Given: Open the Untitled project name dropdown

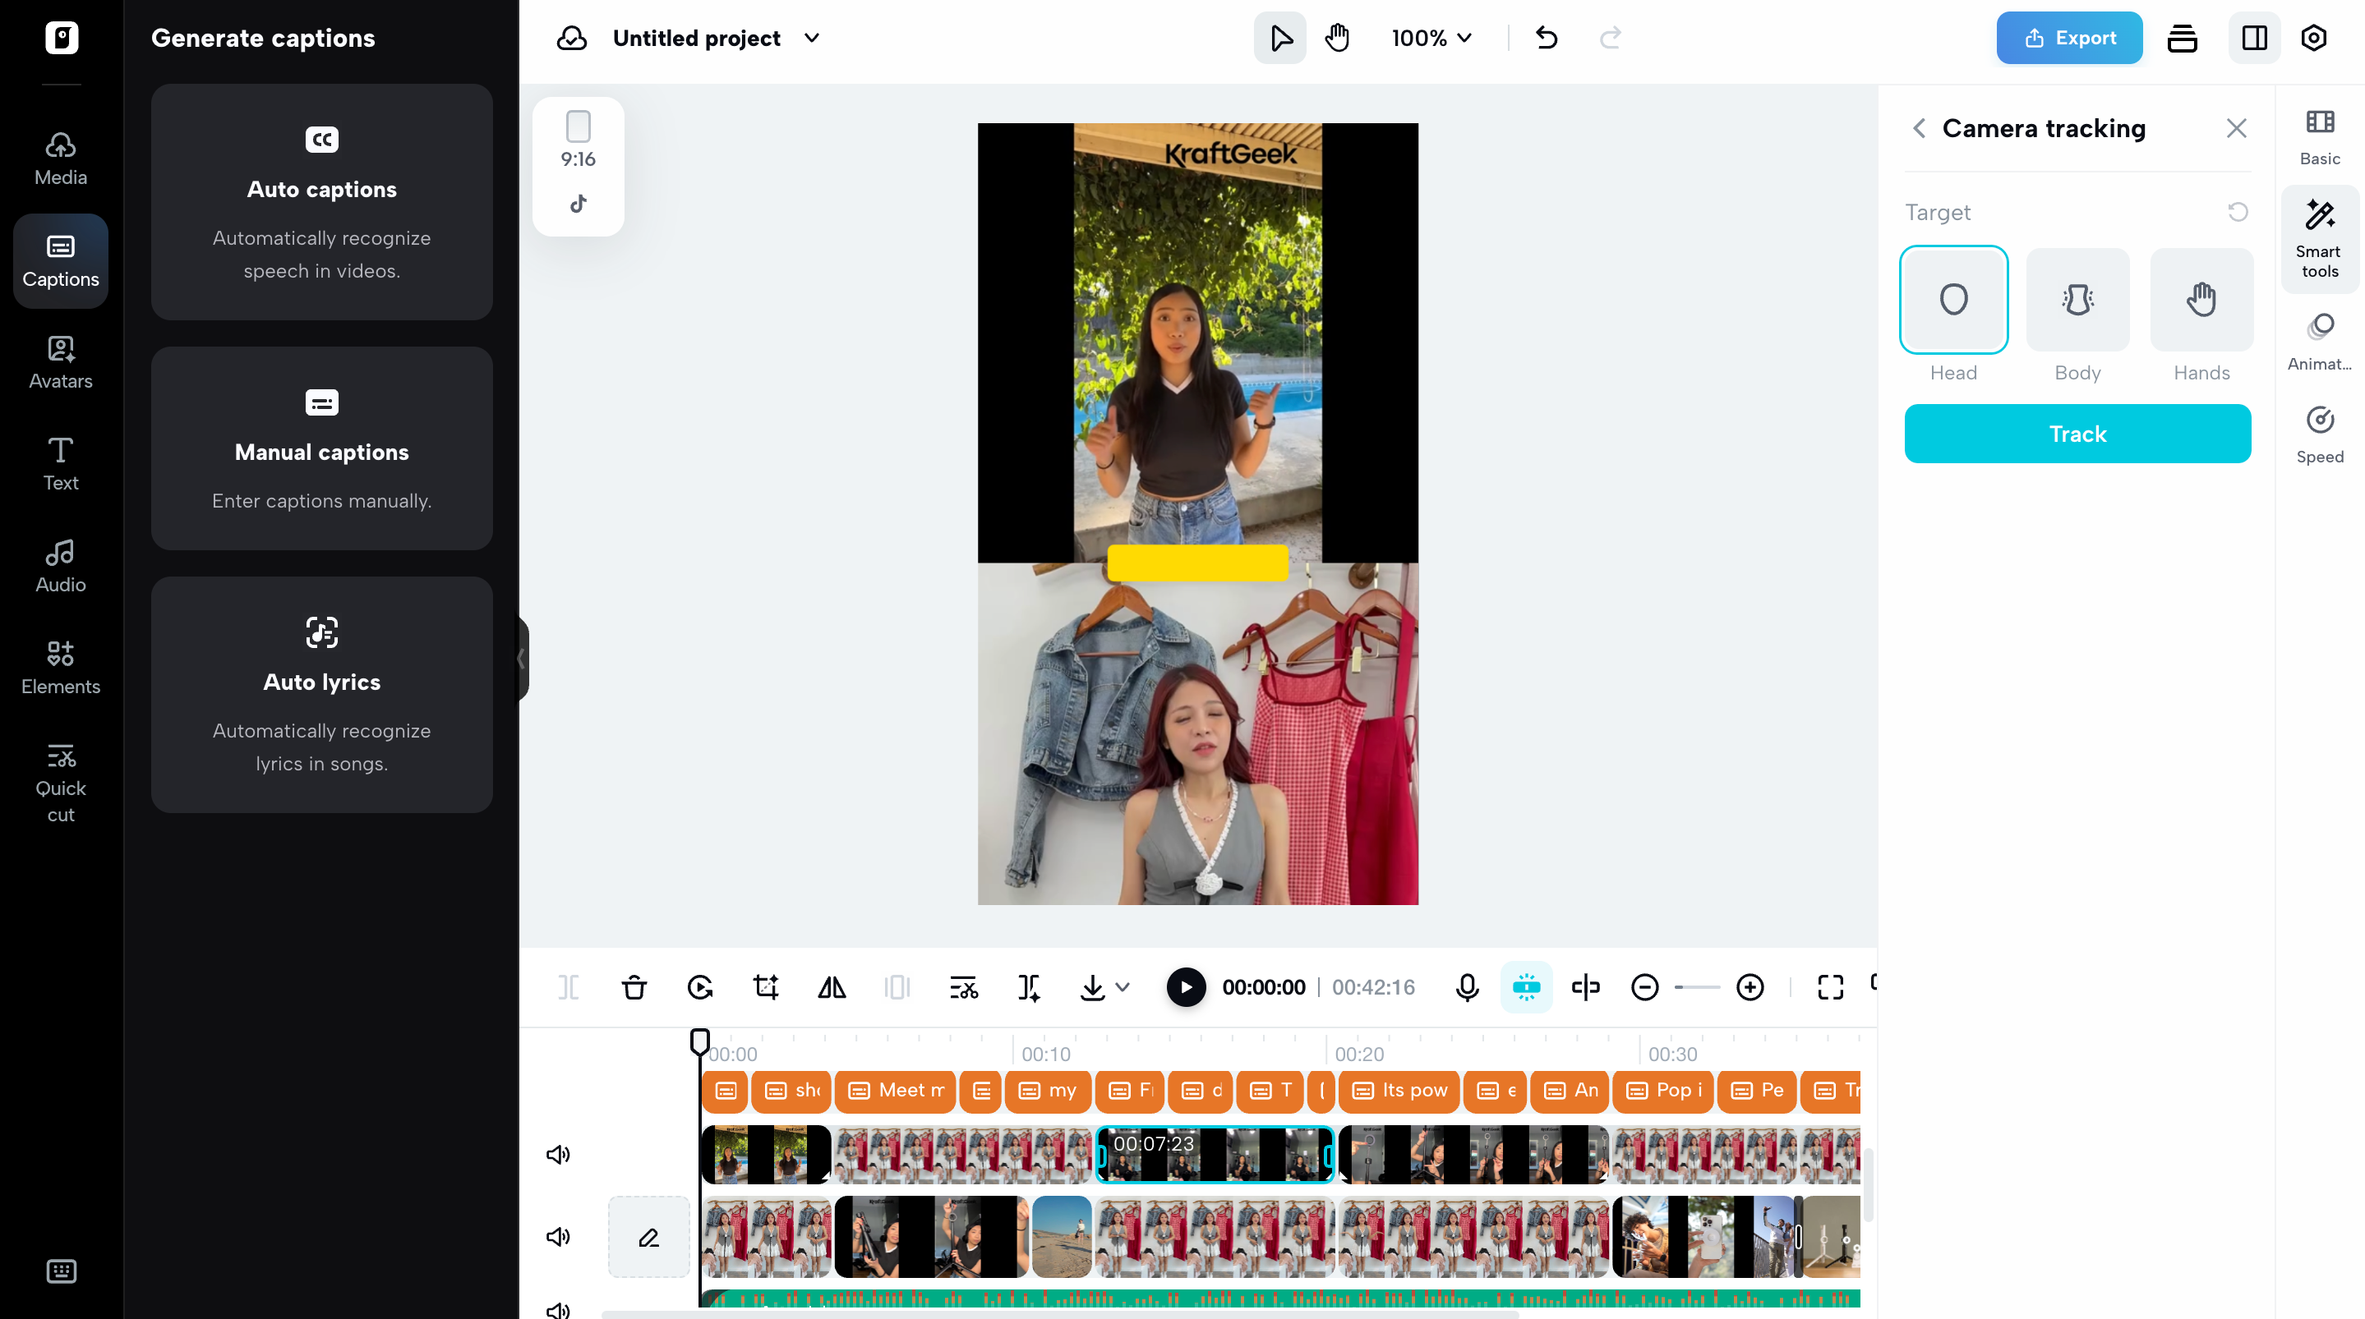Looking at the screenshot, I should pyautogui.click(x=812, y=38).
